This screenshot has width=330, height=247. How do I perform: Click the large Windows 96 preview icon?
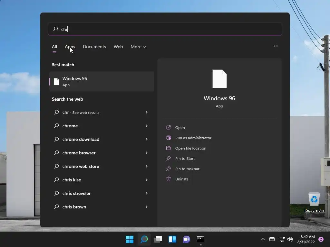pos(219,79)
